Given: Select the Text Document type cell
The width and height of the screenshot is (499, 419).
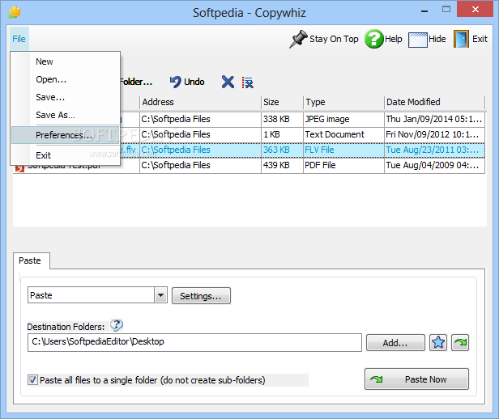Looking at the screenshot, I should tap(344, 135).
